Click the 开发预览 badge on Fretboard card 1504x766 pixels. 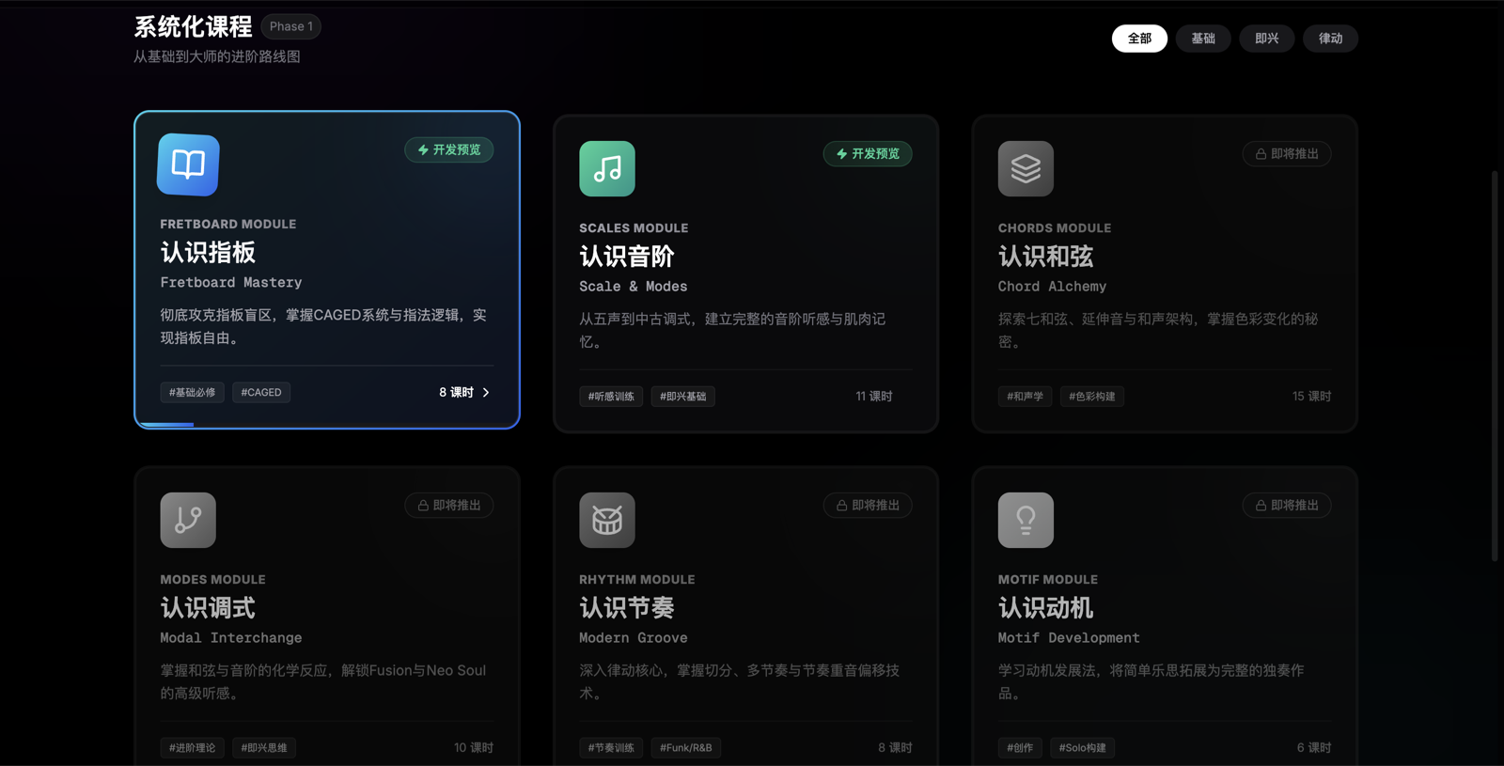point(449,150)
